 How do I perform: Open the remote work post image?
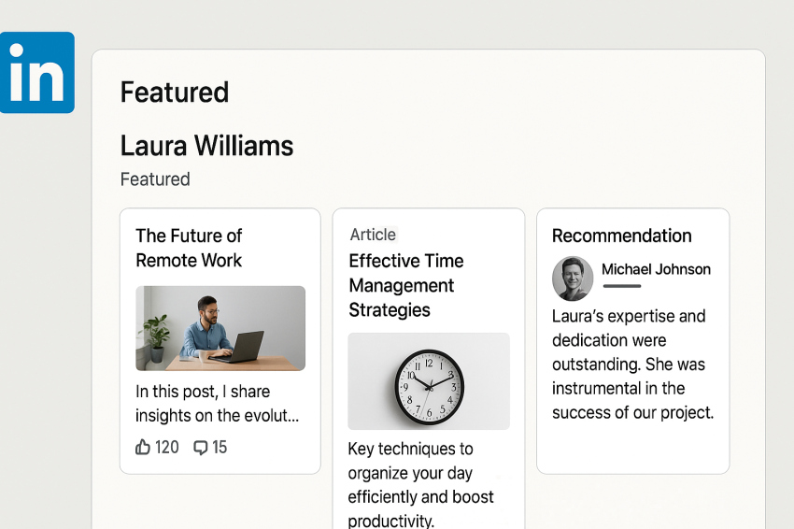220,328
